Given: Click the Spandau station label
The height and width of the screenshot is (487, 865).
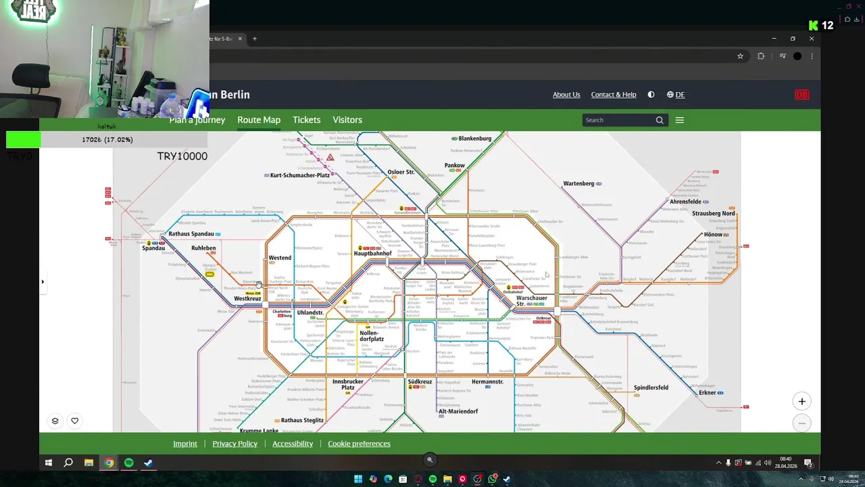Looking at the screenshot, I should [153, 248].
